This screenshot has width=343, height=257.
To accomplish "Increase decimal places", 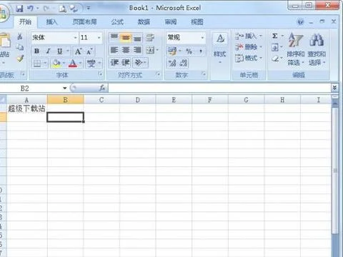I will 172,63.
